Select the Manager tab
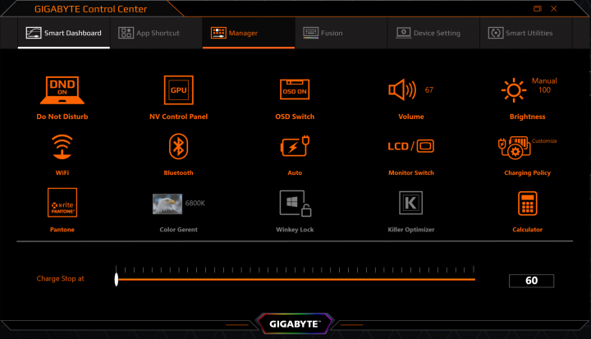Screen dimensions: 591x339 coord(249,33)
